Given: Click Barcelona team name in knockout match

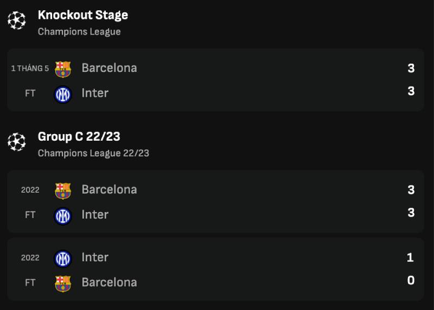Looking at the screenshot, I should 110,68.
